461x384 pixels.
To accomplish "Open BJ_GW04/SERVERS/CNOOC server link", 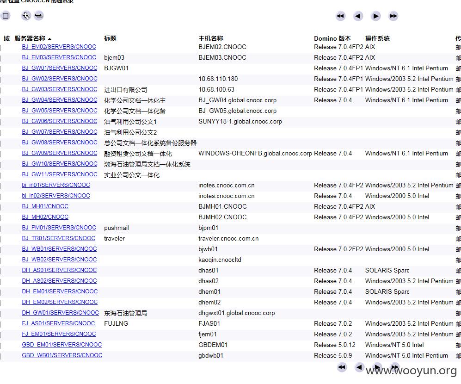I will (59, 100).
